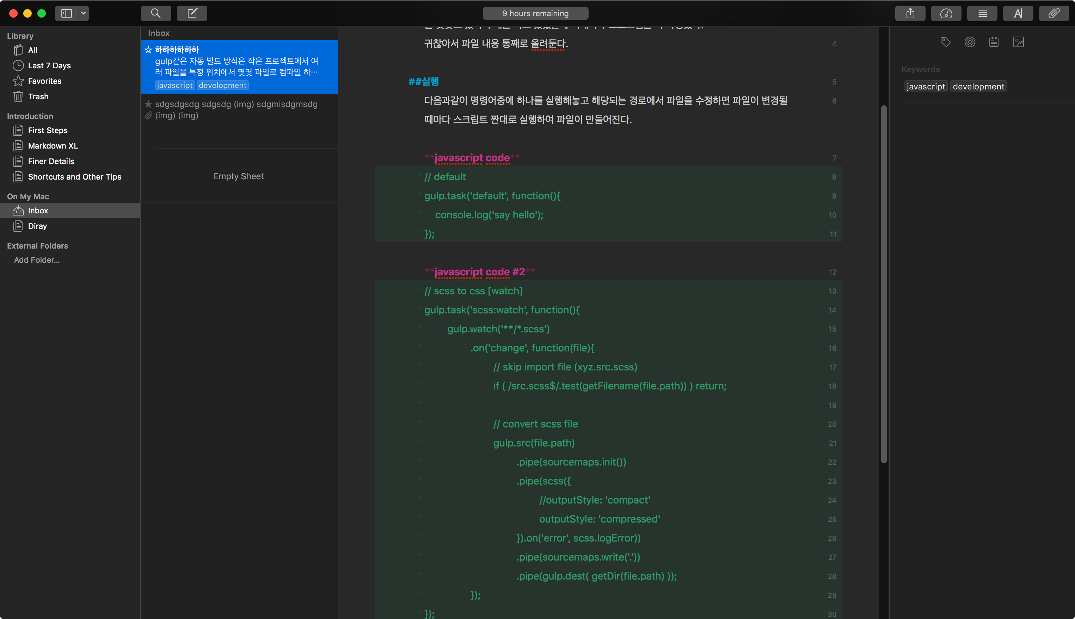Click Add Folder... under External Folders
This screenshot has width=1075, height=619.
[x=37, y=260]
